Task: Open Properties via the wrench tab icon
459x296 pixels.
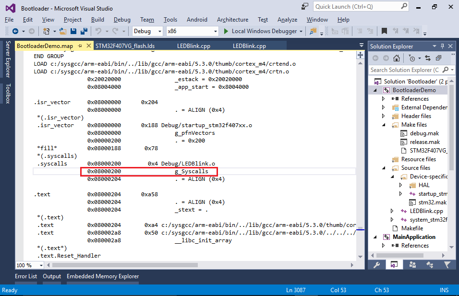Action: tap(377, 265)
